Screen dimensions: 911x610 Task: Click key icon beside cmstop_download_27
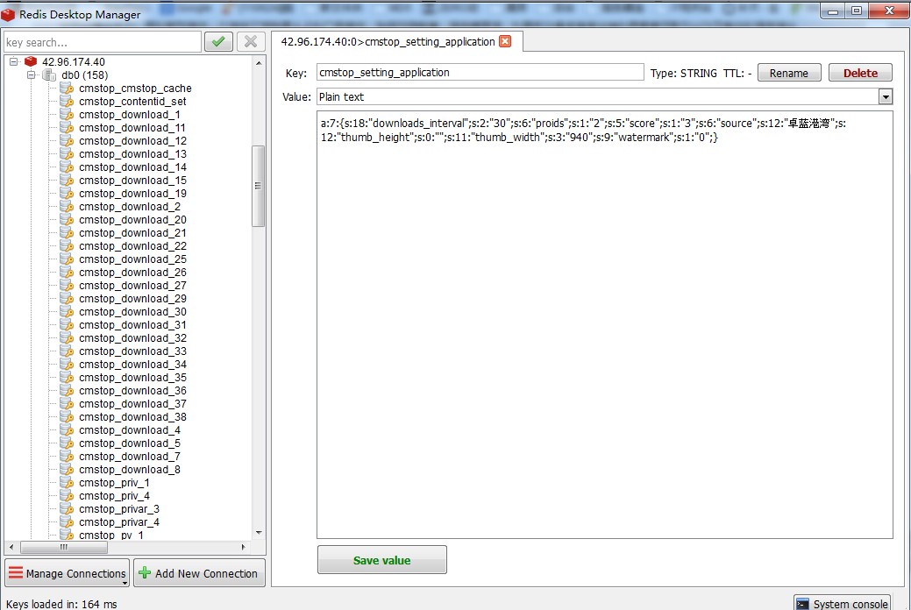[67, 286]
